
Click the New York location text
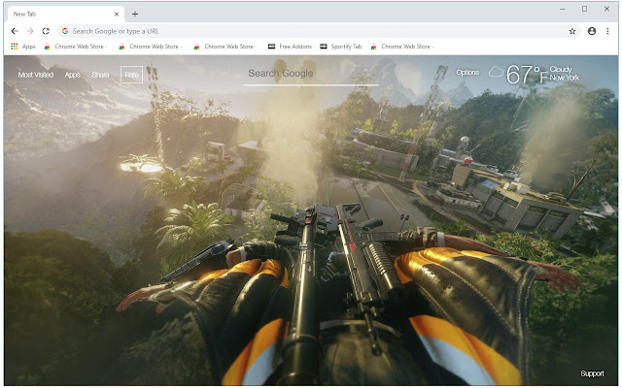[565, 78]
